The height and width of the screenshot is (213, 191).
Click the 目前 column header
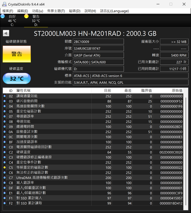click(101, 91)
